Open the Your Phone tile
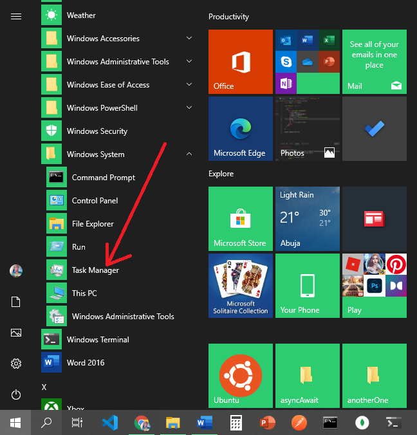The image size is (417, 435). [x=307, y=285]
